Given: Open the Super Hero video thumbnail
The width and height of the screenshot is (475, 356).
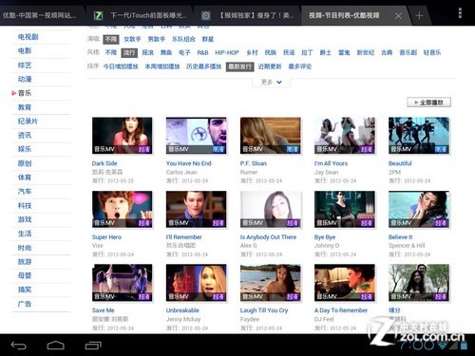Looking at the screenshot, I should [x=123, y=209].
